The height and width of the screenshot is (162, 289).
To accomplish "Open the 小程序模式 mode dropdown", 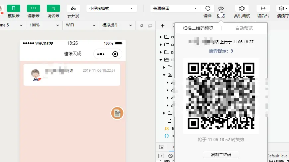I will [111, 9].
